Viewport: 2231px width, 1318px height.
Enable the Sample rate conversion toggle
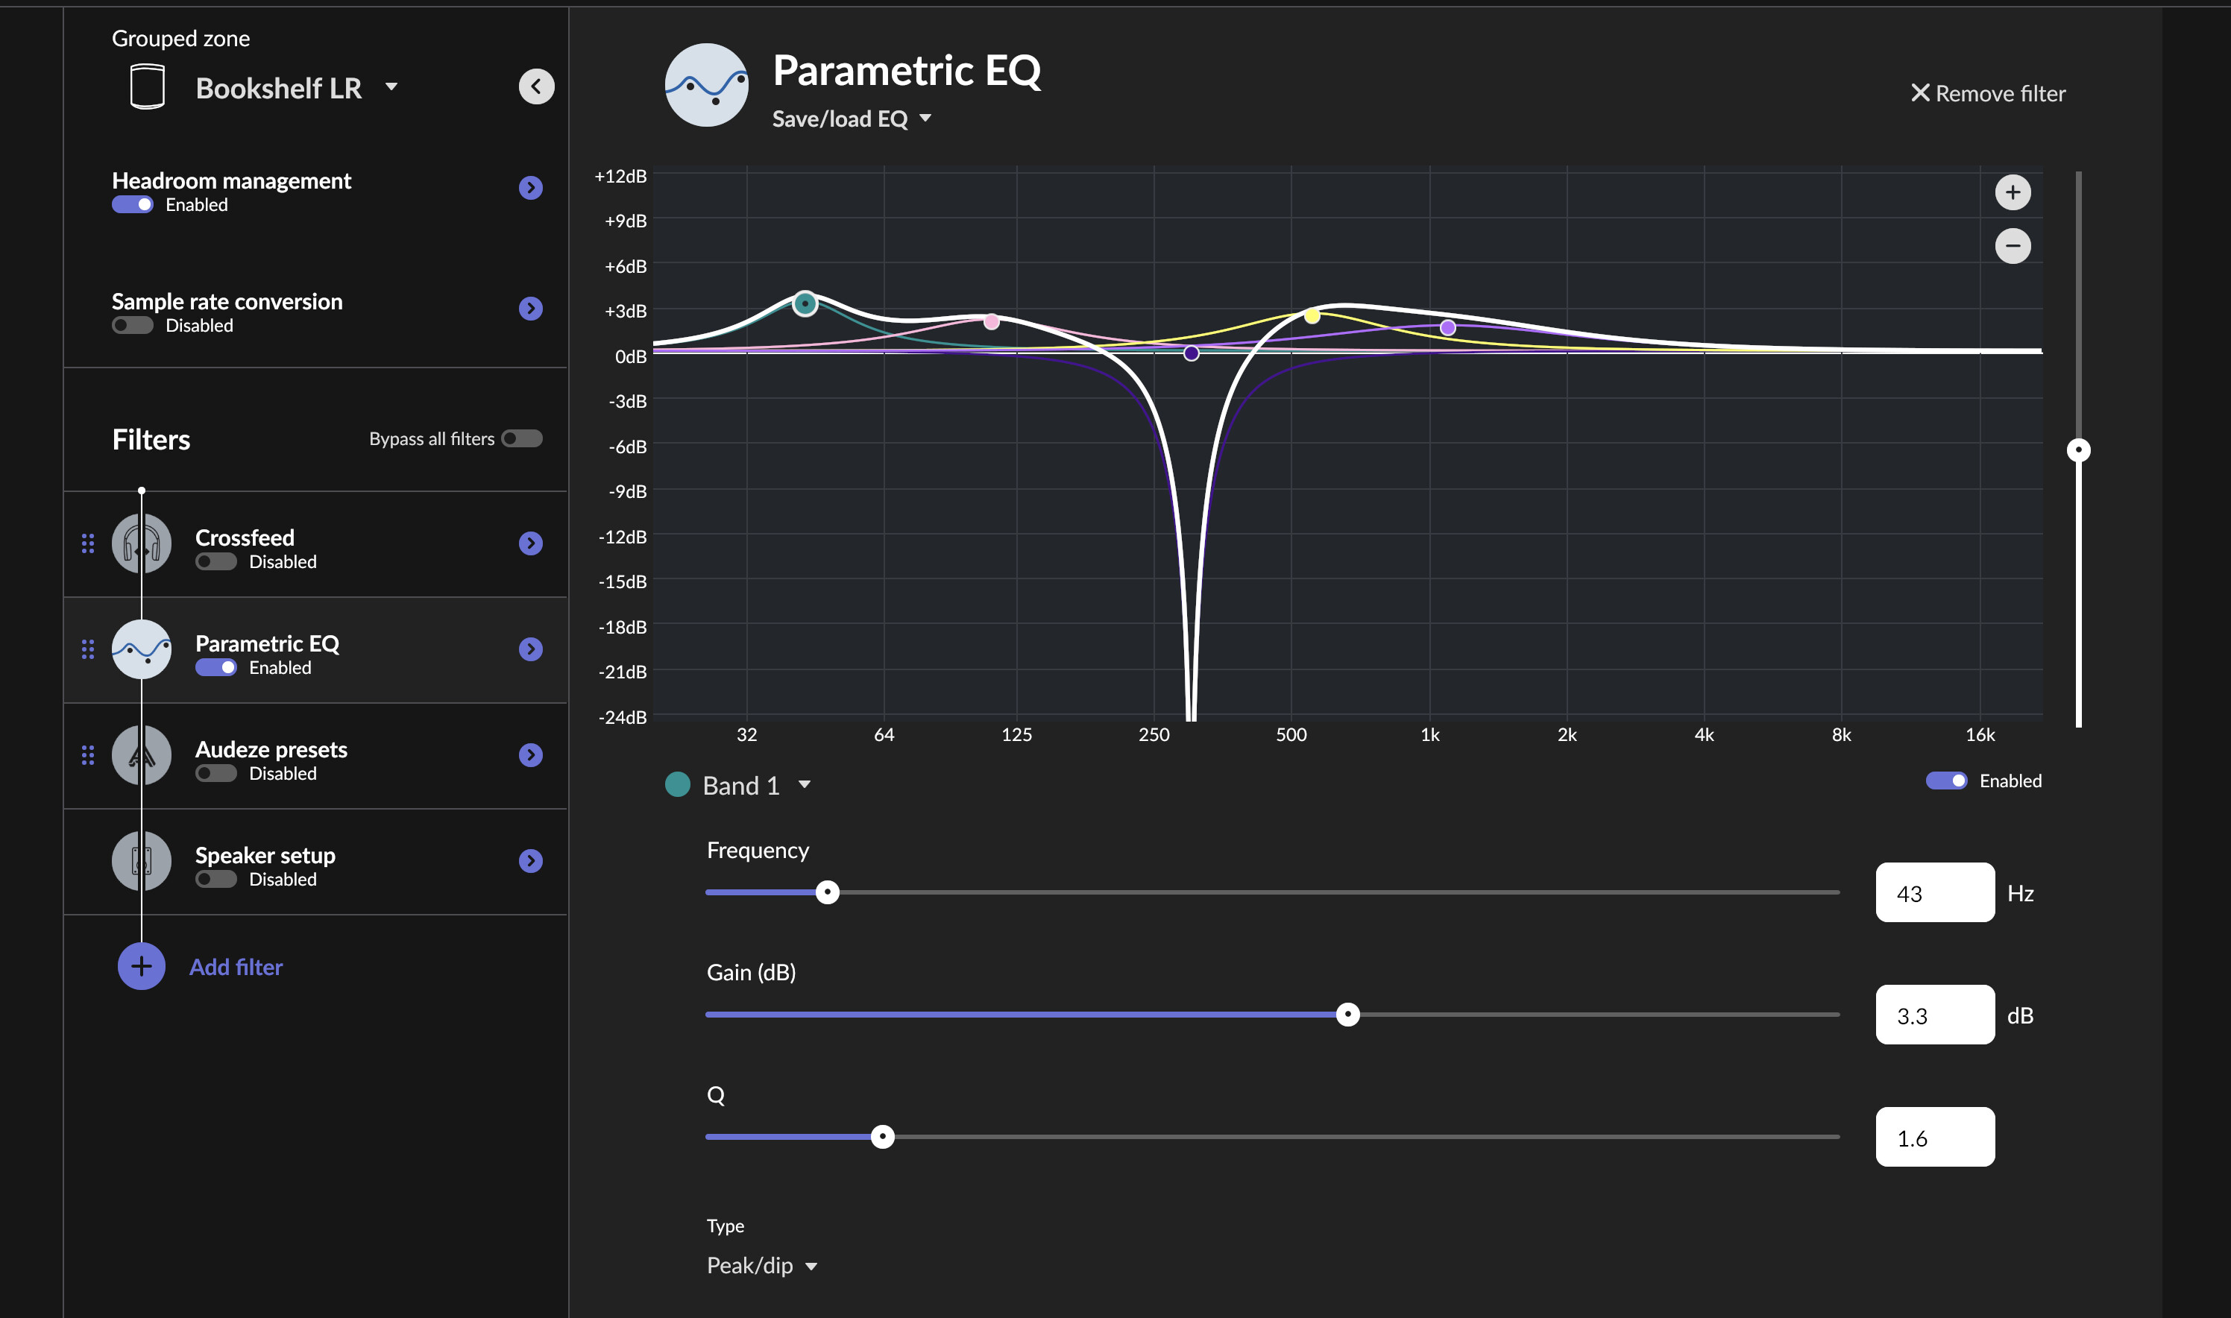click(x=132, y=326)
